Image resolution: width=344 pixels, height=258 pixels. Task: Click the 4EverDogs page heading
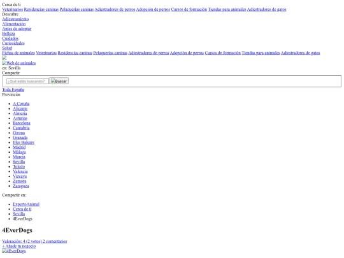click(x=17, y=230)
